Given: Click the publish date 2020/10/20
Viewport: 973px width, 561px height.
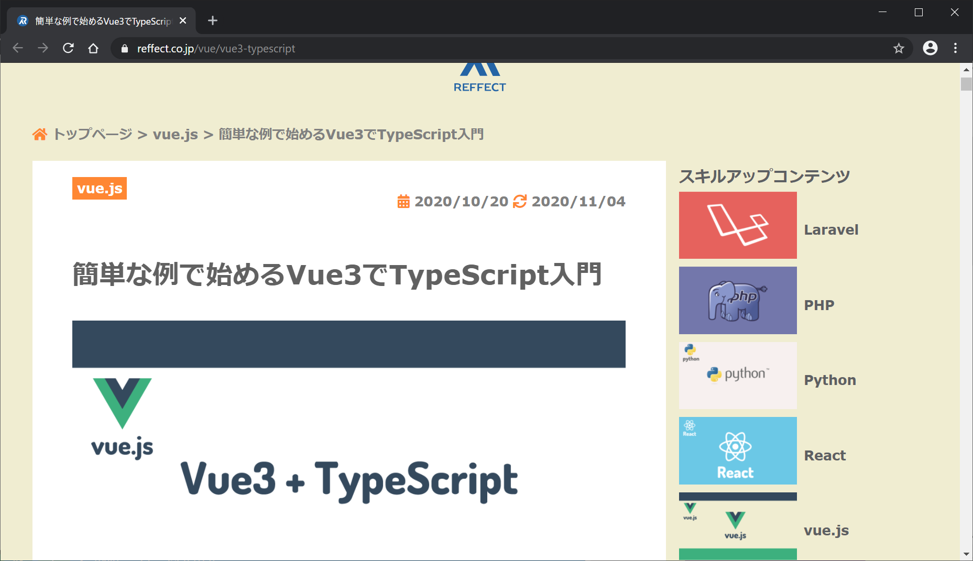Looking at the screenshot, I should click(x=462, y=202).
